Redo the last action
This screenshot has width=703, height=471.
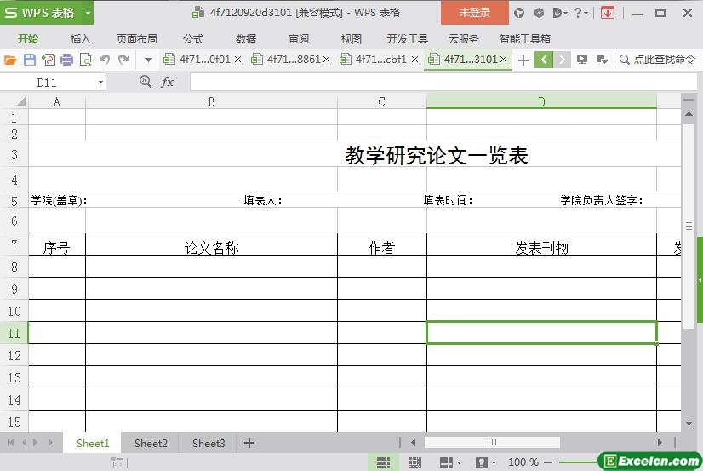(123, 60)
